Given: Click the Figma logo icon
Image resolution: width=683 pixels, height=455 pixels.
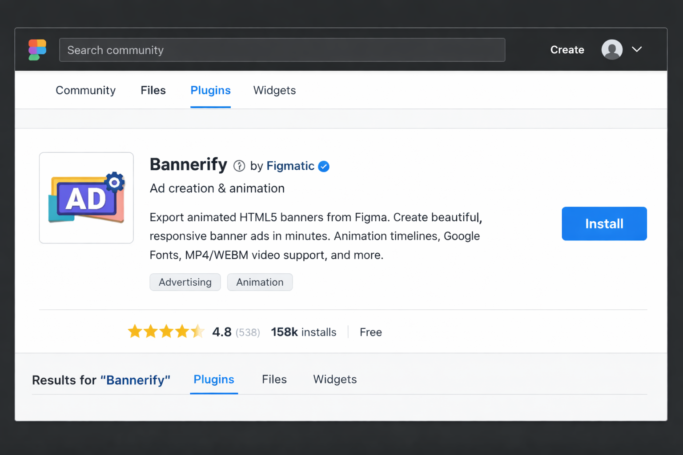Looking at the screenshot, I should coord(37,50).
